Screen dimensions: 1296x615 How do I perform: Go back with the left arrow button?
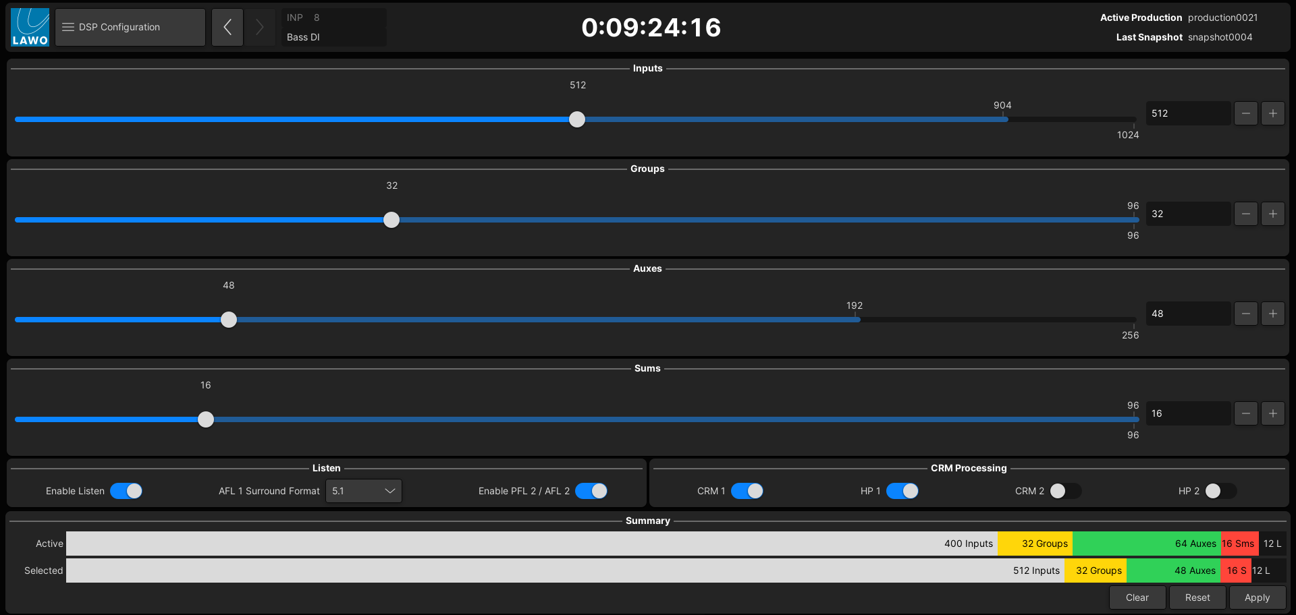227,28
